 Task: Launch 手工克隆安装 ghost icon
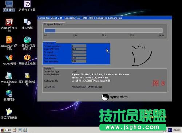pos(9,114)
